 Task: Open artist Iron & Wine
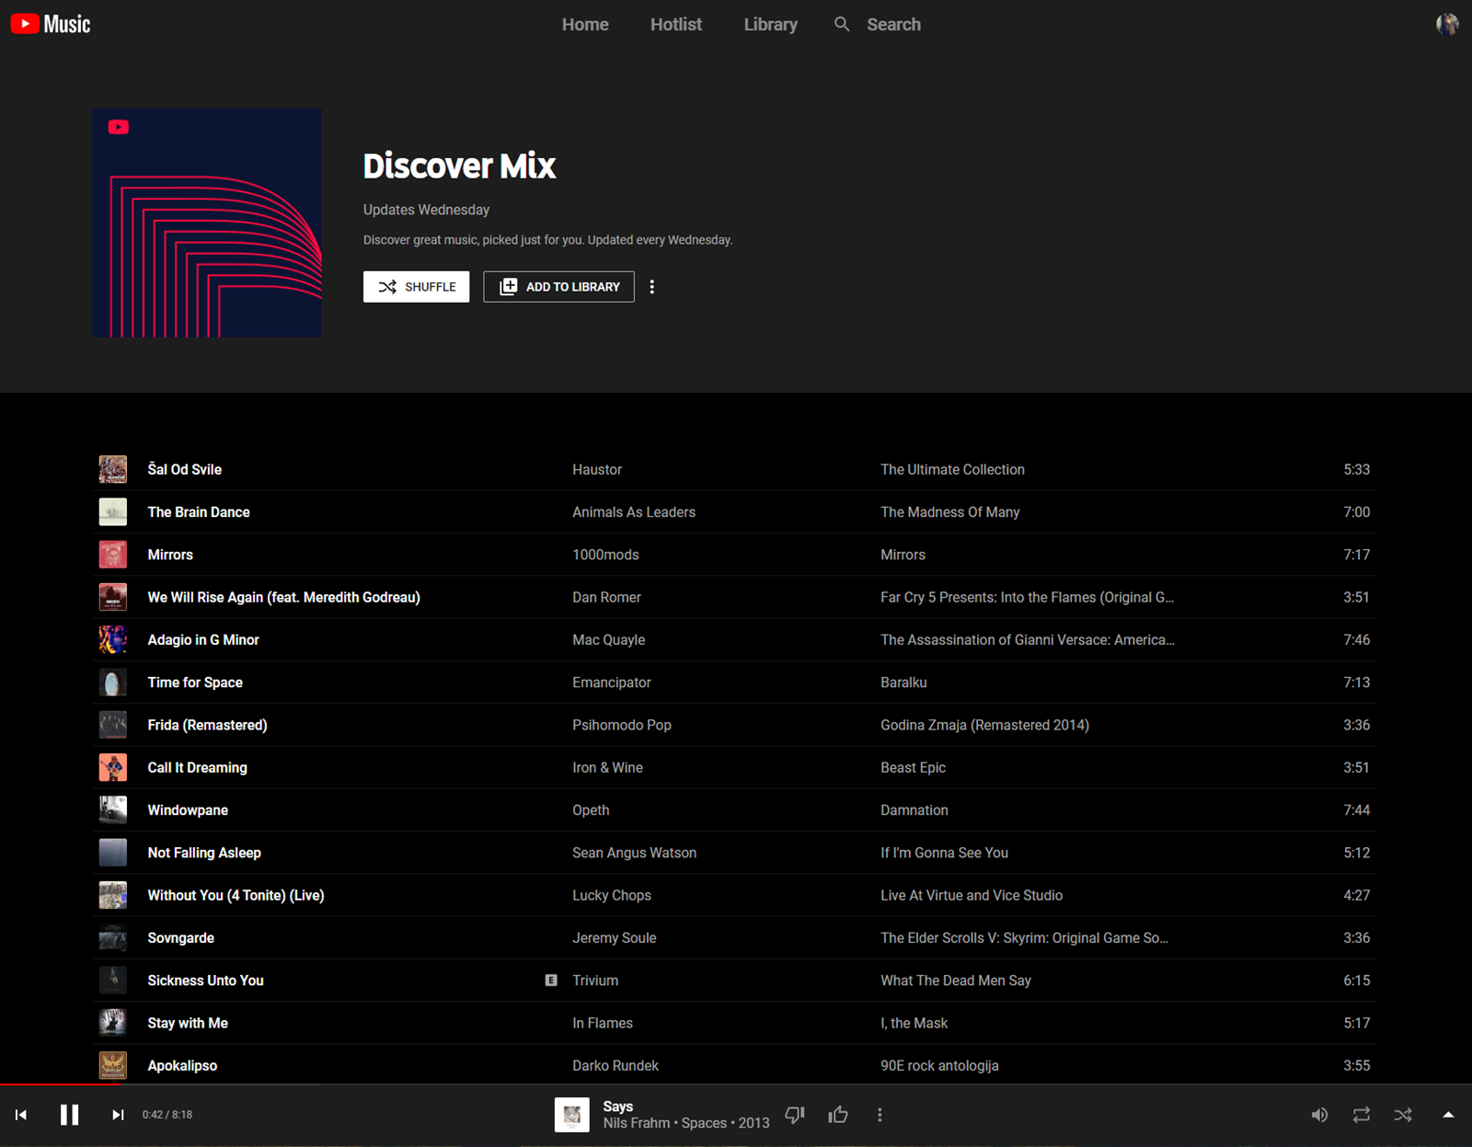pos(607,767)
